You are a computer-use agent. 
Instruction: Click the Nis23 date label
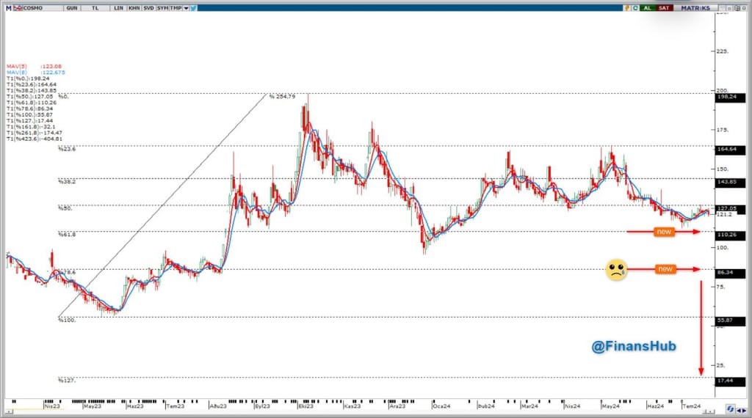point(52,406)
